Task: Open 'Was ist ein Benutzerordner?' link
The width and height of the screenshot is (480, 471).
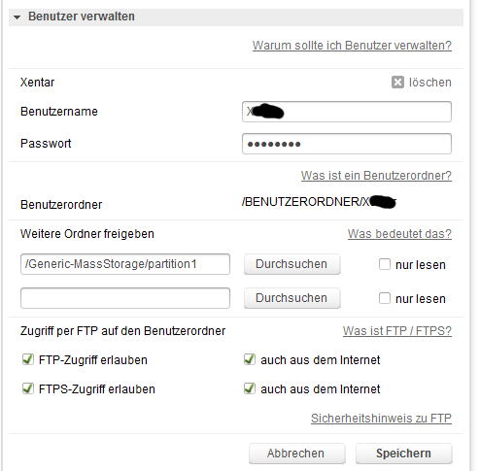Action: coord(376,176)
